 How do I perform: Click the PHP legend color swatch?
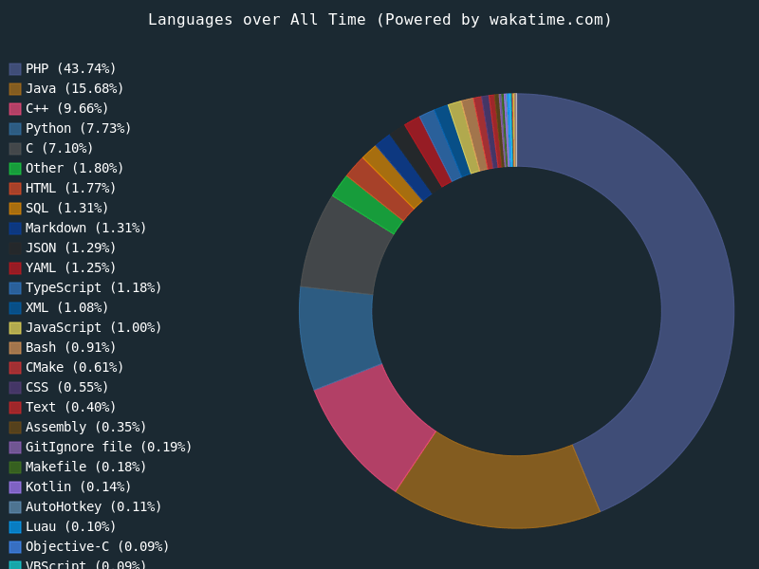point(15,69)
